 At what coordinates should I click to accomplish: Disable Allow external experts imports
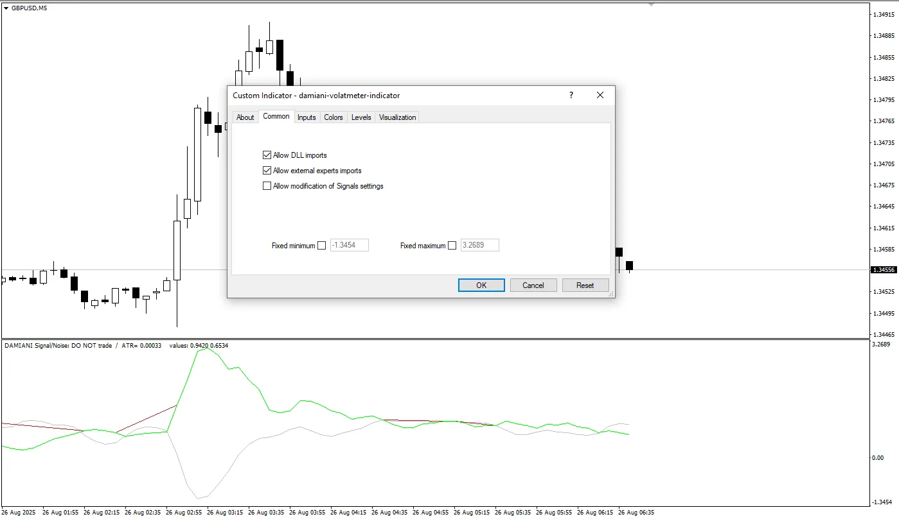click(267, 171)
